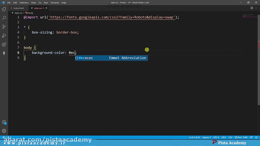260x146 pixels.
Task: Click Ln 8, Col 26 in status bar
Action: point(194,137)
